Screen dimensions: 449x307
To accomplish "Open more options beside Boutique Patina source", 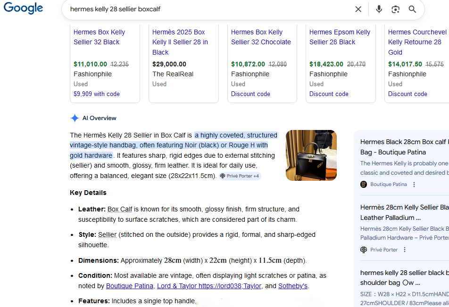I will [414, 185].
